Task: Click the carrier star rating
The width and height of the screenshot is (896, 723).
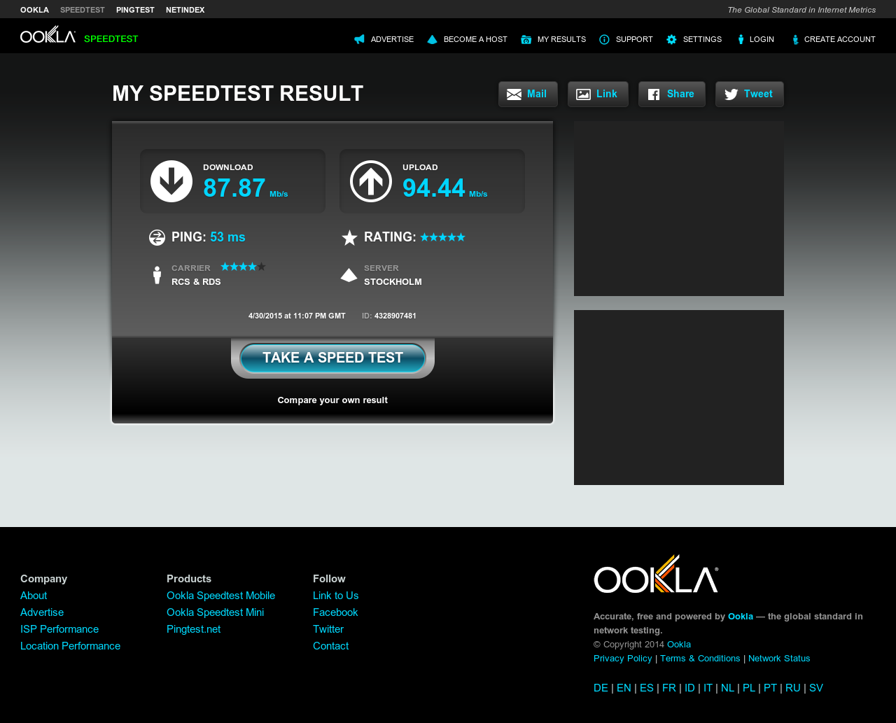Action: 243,267
